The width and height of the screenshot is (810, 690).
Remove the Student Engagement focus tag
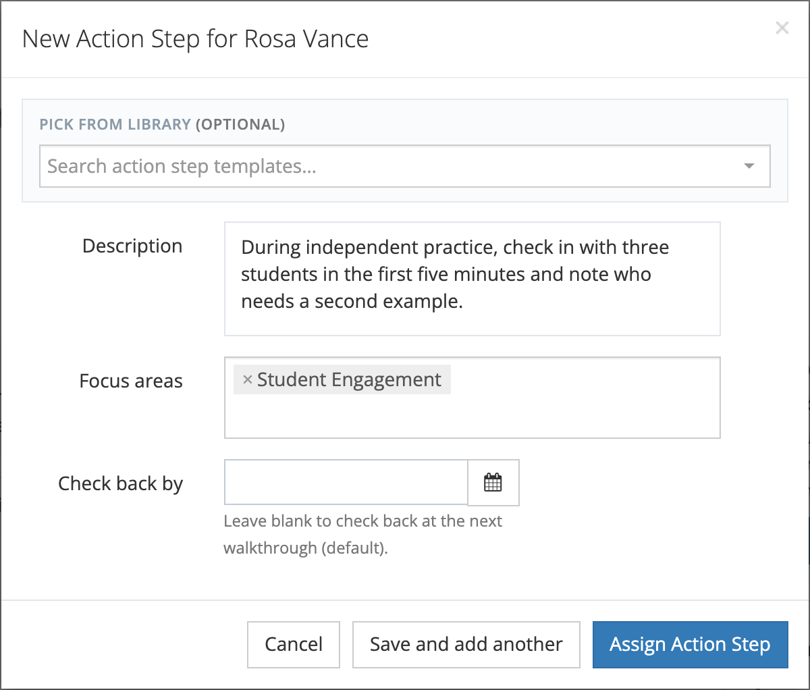[x=247, y=379]
